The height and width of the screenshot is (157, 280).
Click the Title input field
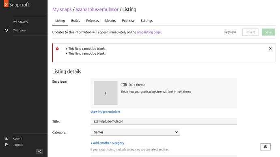(x=164, y=121)
